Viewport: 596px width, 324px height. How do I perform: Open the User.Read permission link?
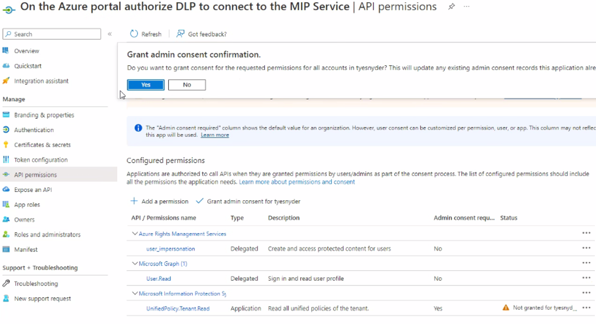(159, 278)
